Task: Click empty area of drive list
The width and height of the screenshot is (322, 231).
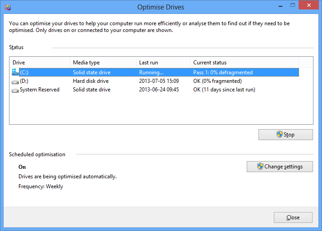Action: pyautogui.click(x=161, y=109)
